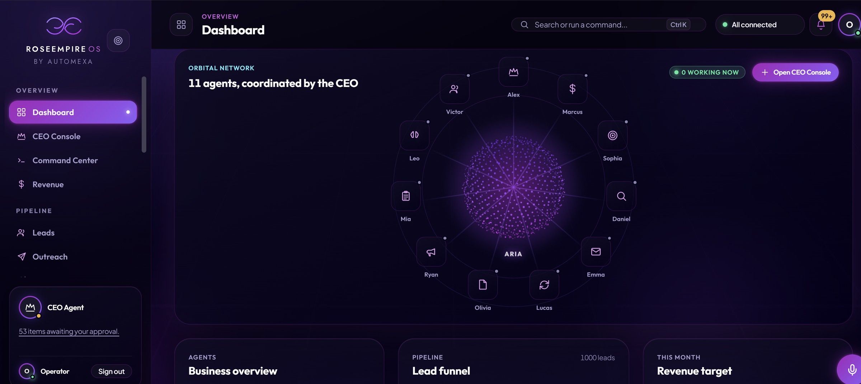Click the grid icon next to Dashboard title

(181, 25)
